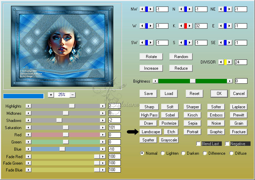Click the Increase button
This screenshot has width=255, height=180.
(151, 68)
